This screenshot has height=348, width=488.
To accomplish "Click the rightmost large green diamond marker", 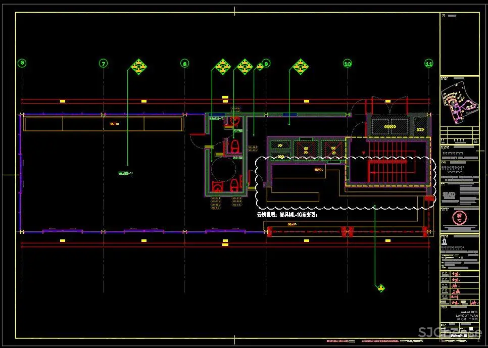I will click(301, 66).
